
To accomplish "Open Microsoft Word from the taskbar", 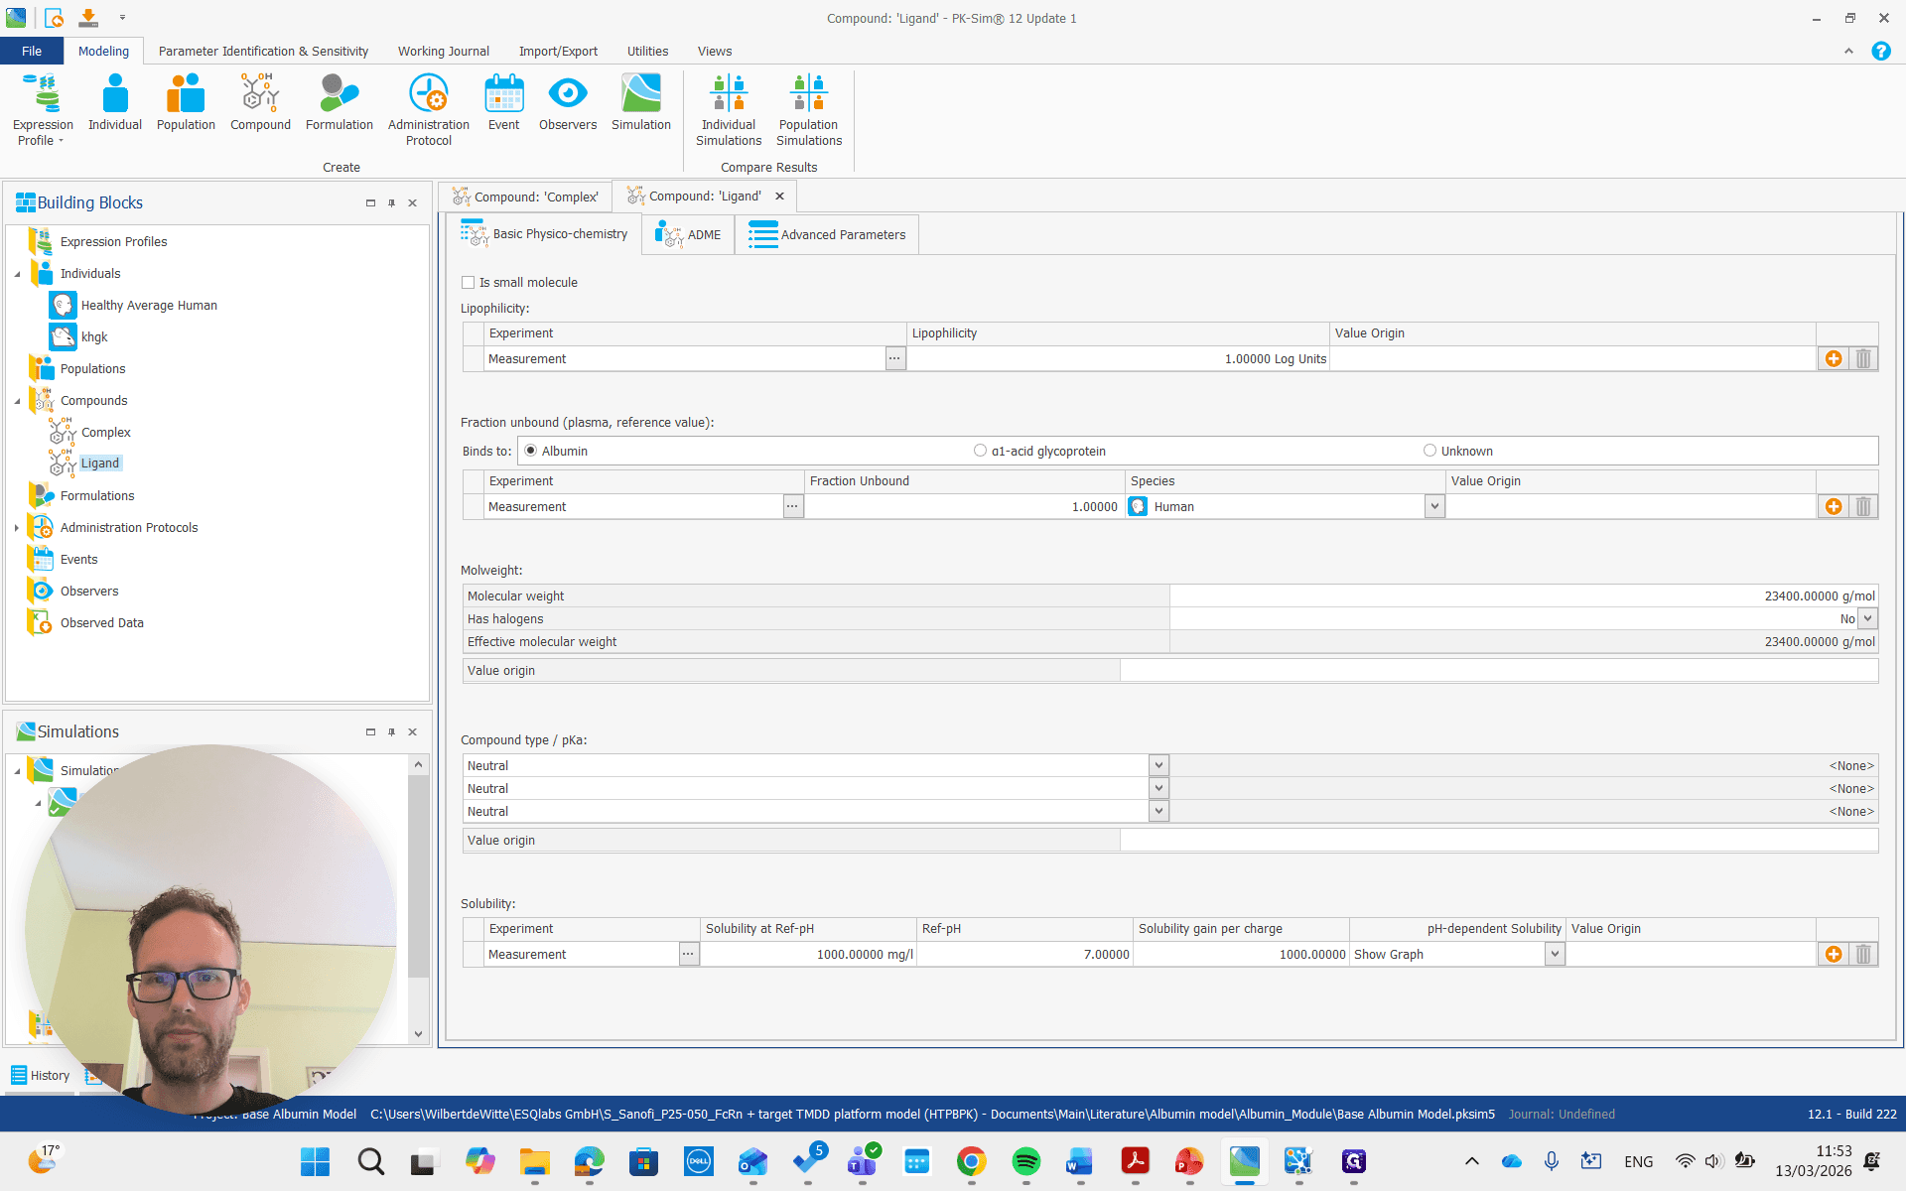I will click(1080, 1161).
